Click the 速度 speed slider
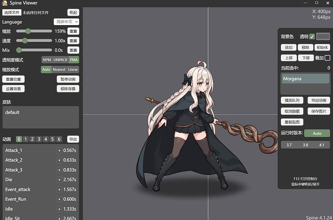The width and height of the screenshot is (333, 220). point(34,41)
